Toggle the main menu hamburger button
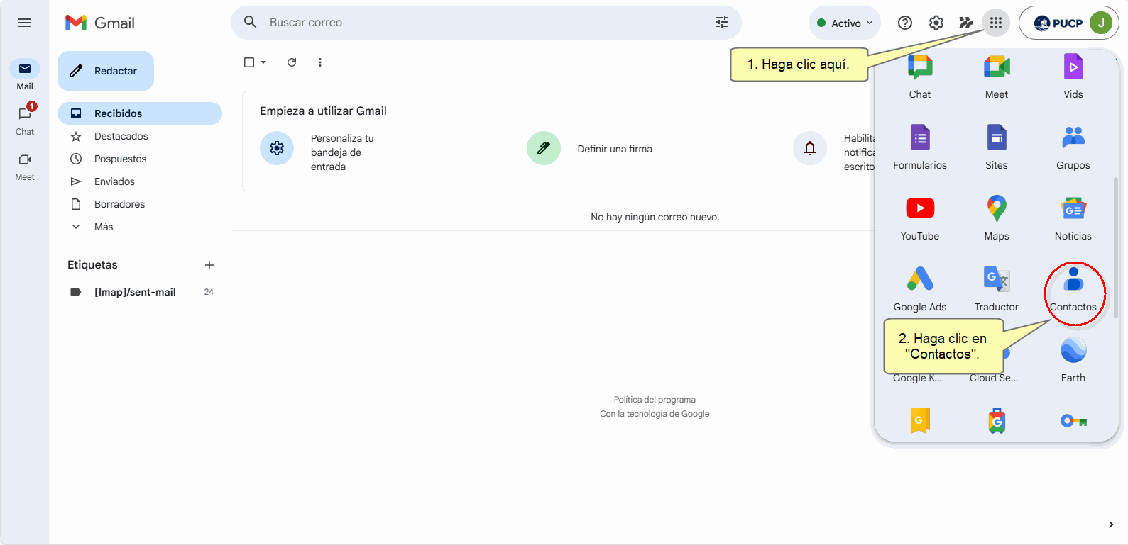Screen dimensions: 1128x545 [x=25, y=23]
